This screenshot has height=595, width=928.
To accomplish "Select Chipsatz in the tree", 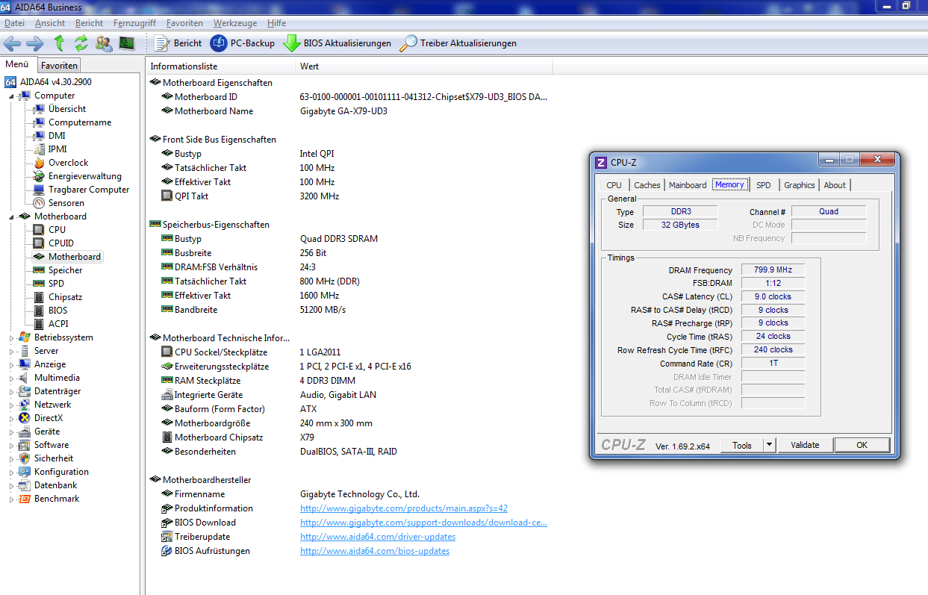I will point(65,297).
